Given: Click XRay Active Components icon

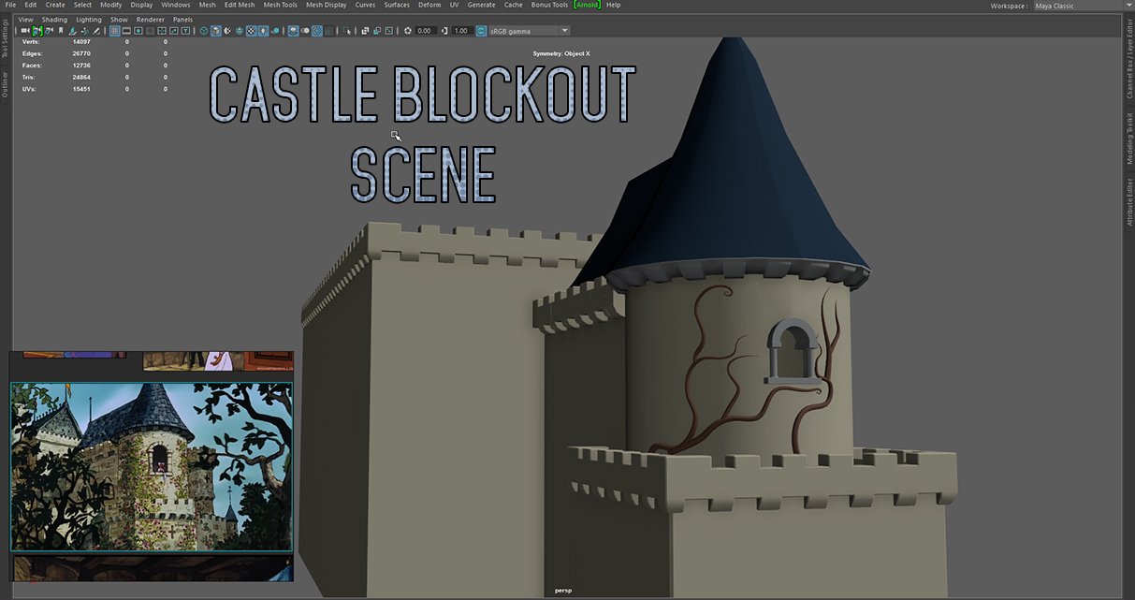Looking at the screenshot, I should click(377, 31).
